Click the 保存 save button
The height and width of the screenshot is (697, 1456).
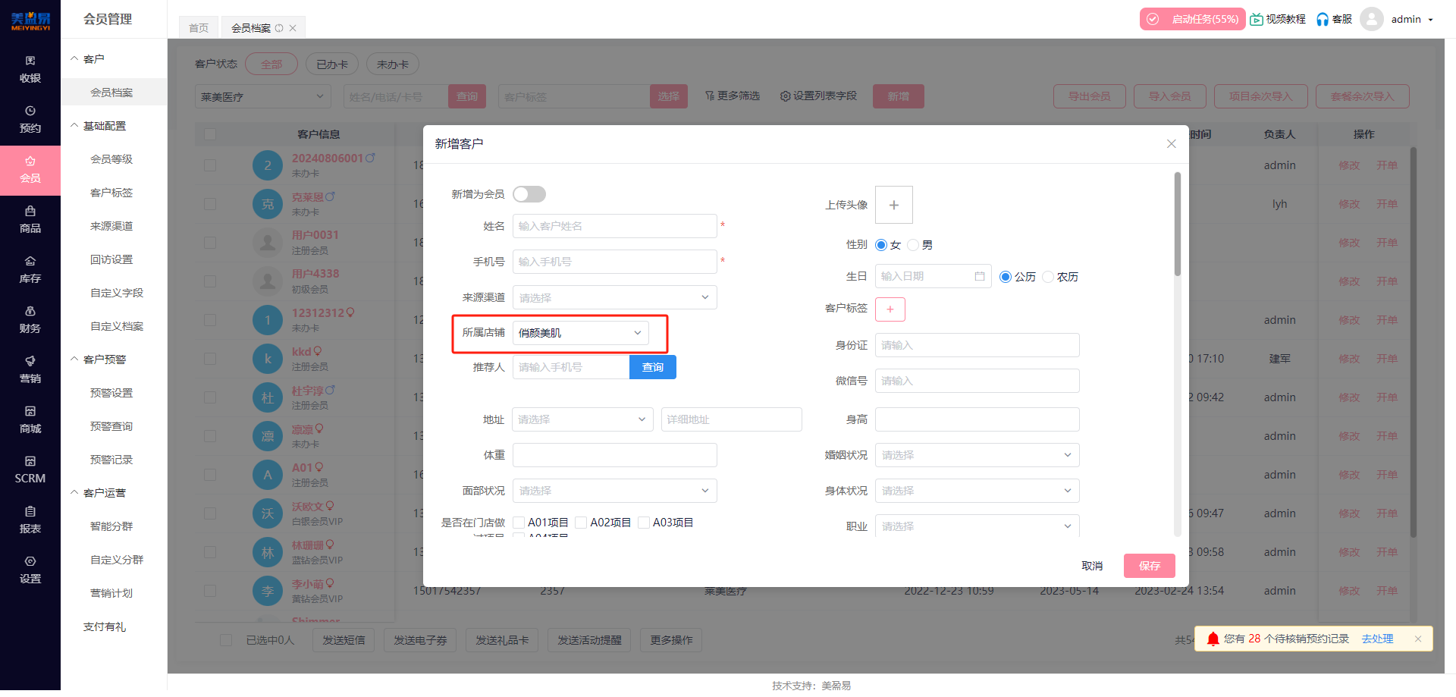pos(1149,566)
